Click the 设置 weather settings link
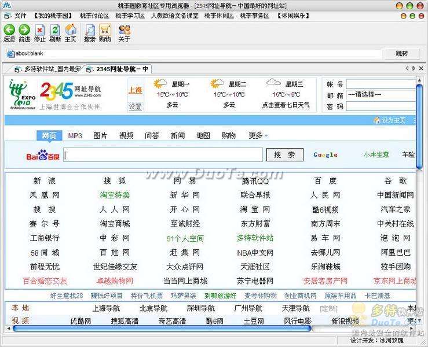 click(x=136, y=106)
